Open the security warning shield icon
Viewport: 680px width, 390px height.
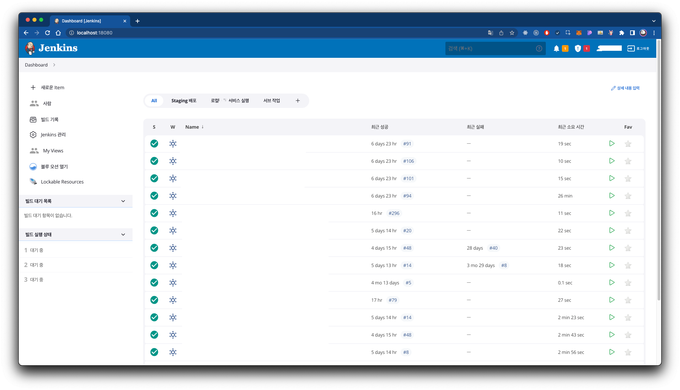578,48
